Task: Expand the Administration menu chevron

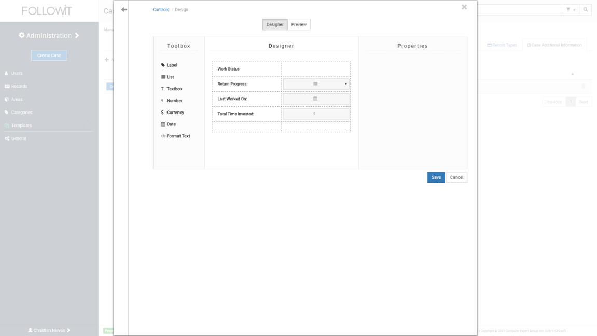Action: [x=77, y=35]
